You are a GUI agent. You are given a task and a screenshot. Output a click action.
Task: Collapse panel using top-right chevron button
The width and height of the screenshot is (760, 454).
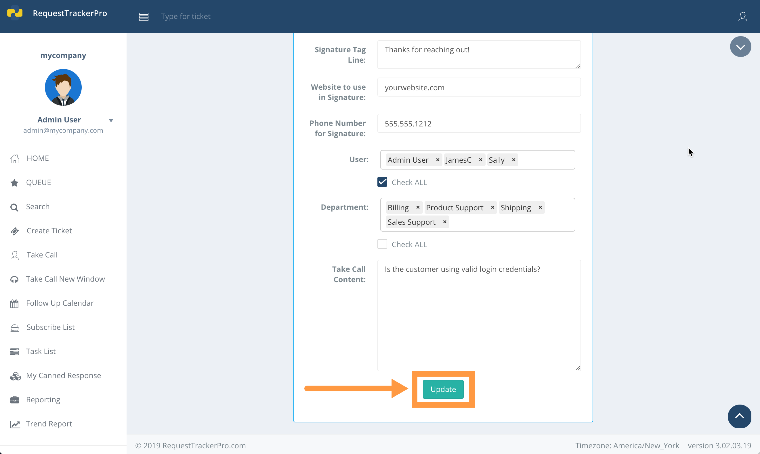click(740, 46)
